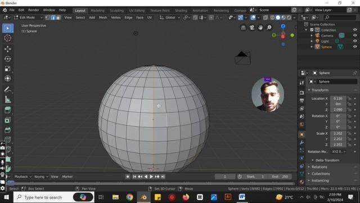Viewport: 360px width, 203px height.
Task: Open the Tool properties tab
Action: pyautogui.click(x=302, y=83)
